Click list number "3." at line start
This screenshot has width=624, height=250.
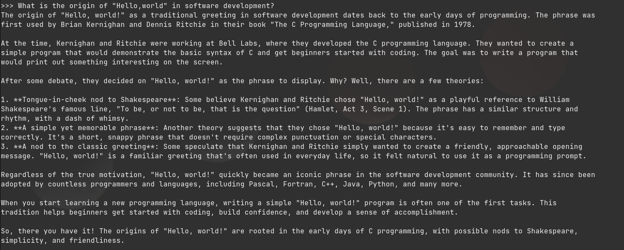5,147
